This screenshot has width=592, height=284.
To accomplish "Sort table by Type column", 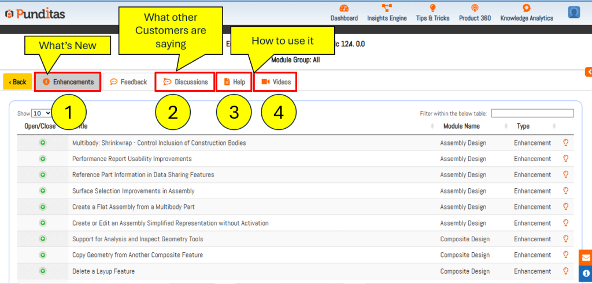I will 523,126.
